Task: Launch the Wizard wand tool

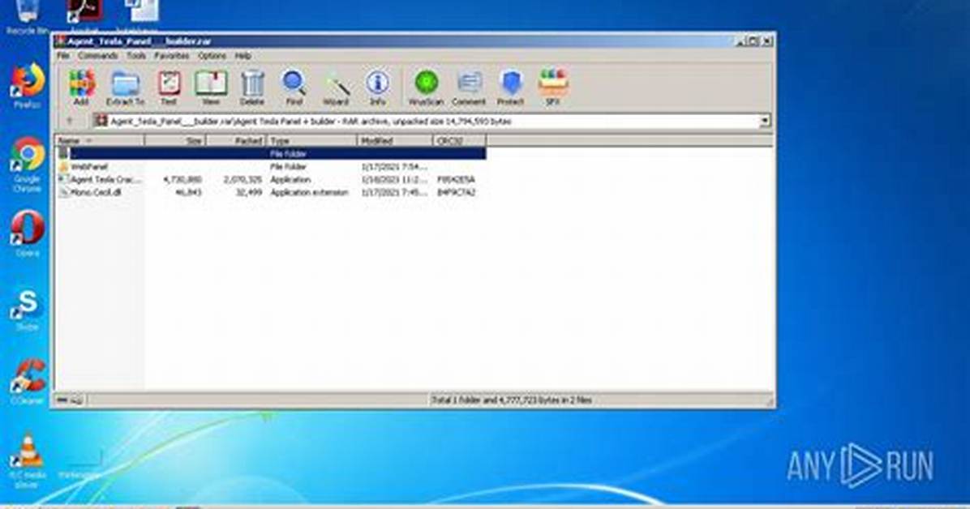Action: 336,88
